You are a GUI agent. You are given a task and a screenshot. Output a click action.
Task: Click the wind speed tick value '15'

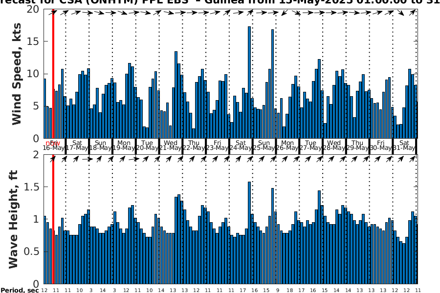point(33,42)
